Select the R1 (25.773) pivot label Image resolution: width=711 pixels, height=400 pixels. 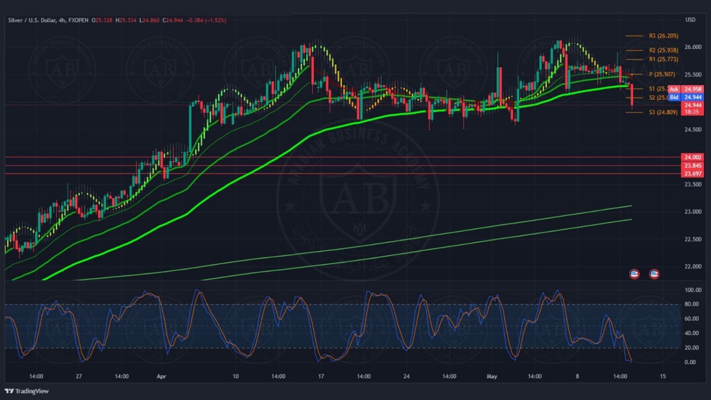(x=664, y=59)
